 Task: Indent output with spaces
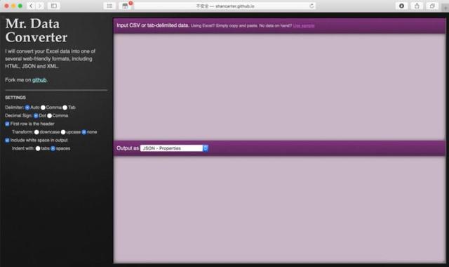pos(53,148)
